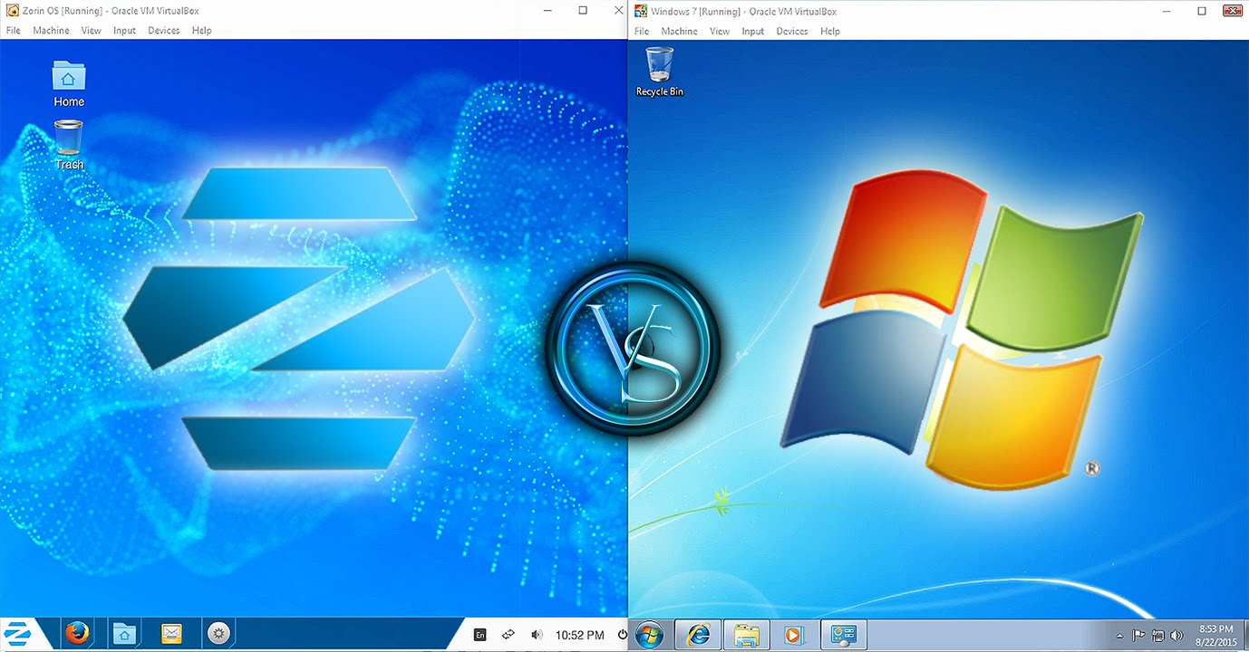
Task: Maximize the Zorin OS VirtualBox window
Action: pyautogui.click(x=583, y=11)
